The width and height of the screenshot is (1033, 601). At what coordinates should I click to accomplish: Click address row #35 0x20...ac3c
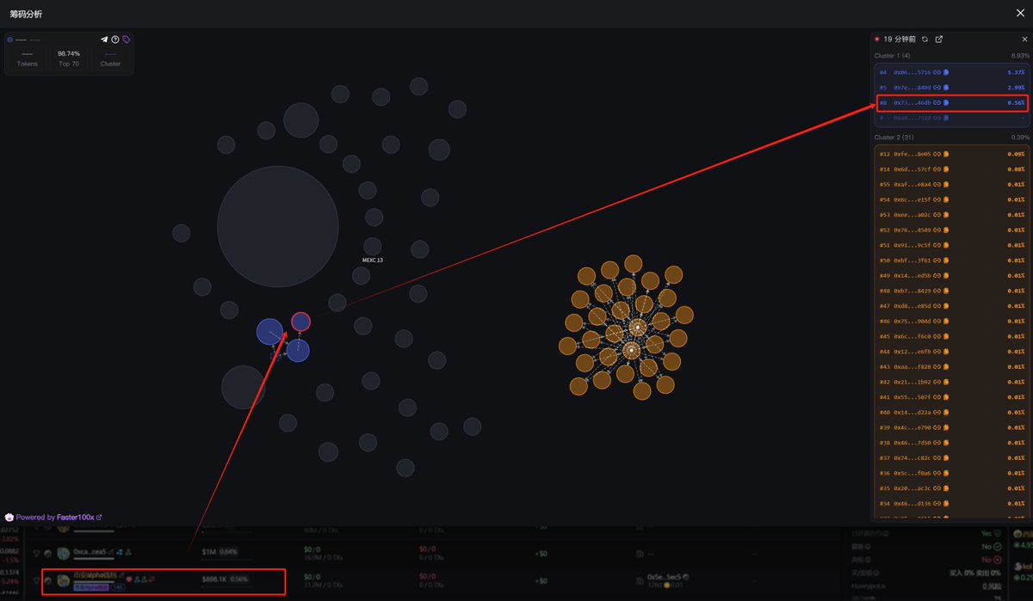(954, 488)
